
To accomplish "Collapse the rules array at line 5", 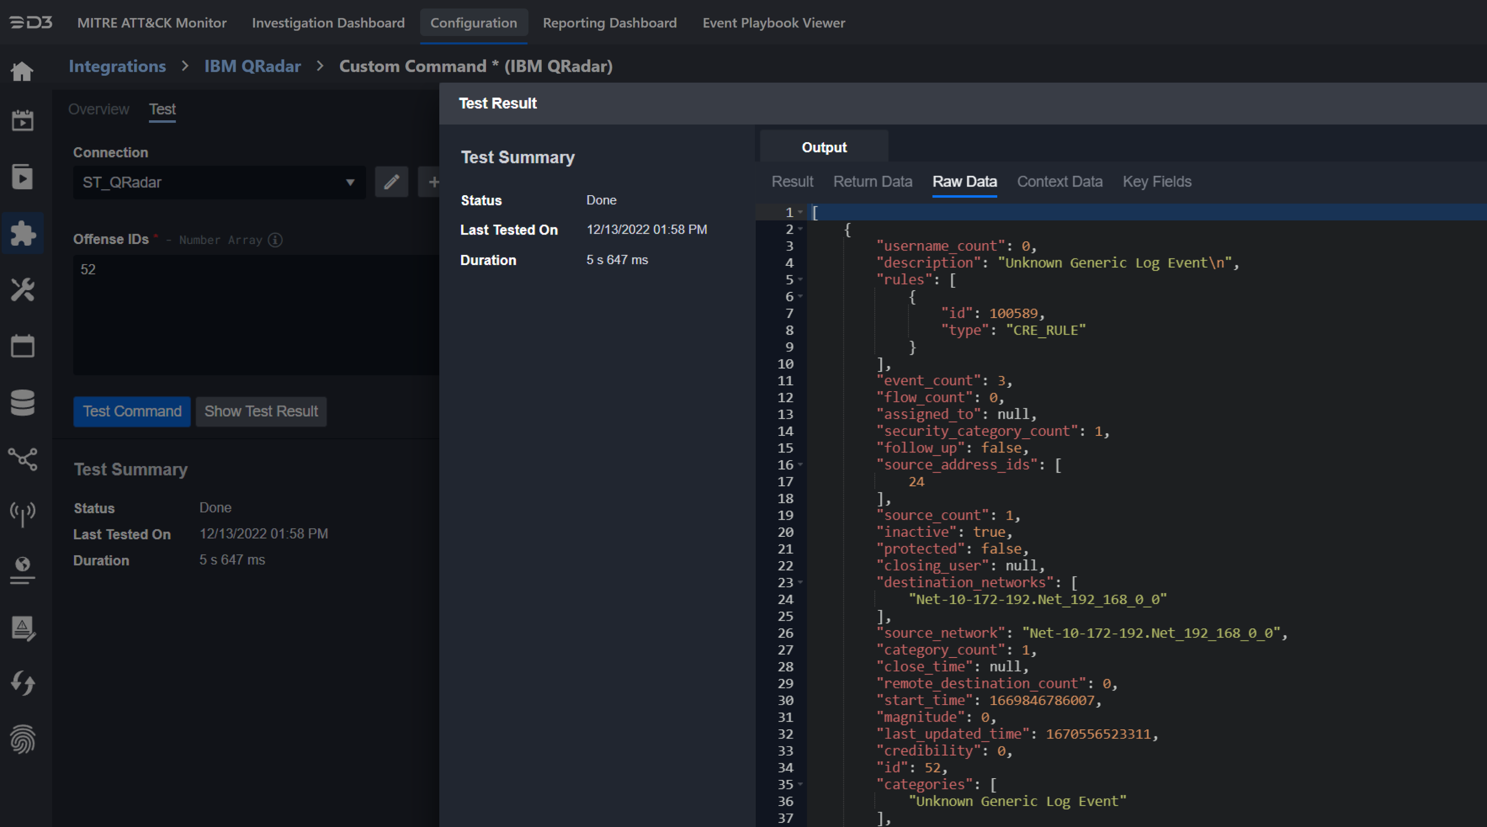I will click(x=801, y=280).
